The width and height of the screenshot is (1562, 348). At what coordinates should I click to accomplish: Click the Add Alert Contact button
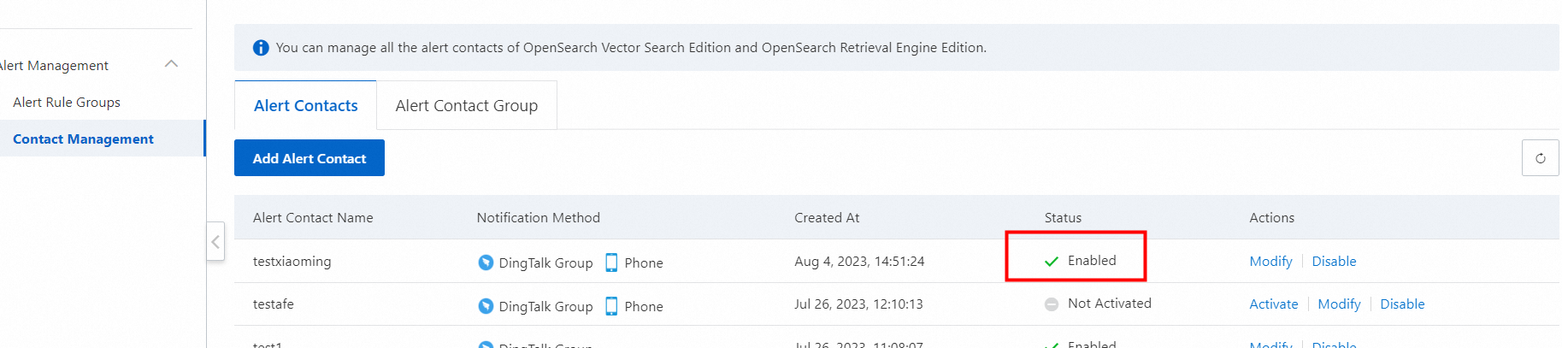[x=309, y=158]
